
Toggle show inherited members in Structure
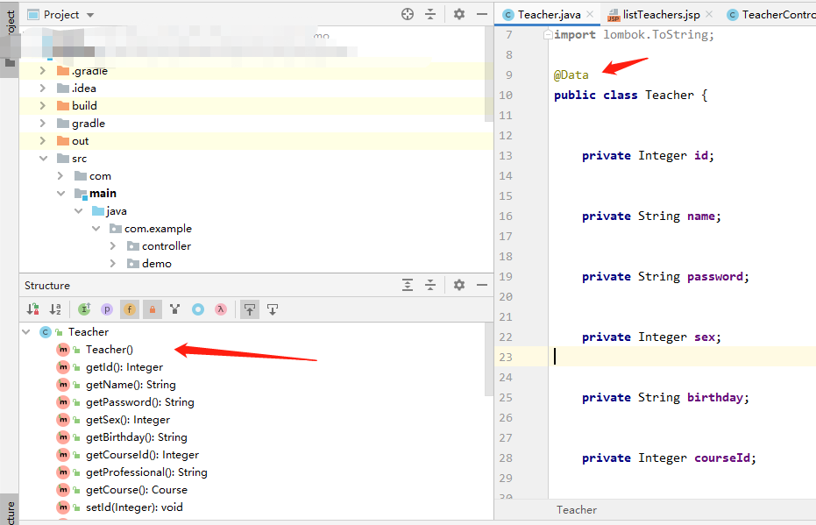point(84,309)
